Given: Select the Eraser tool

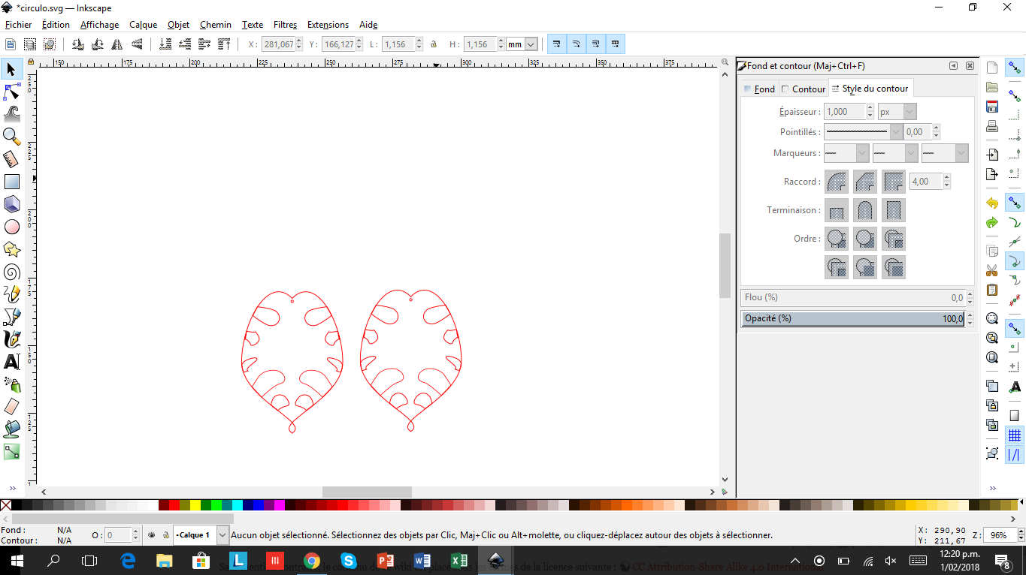Looking at the screenshot, I should 12,407.
